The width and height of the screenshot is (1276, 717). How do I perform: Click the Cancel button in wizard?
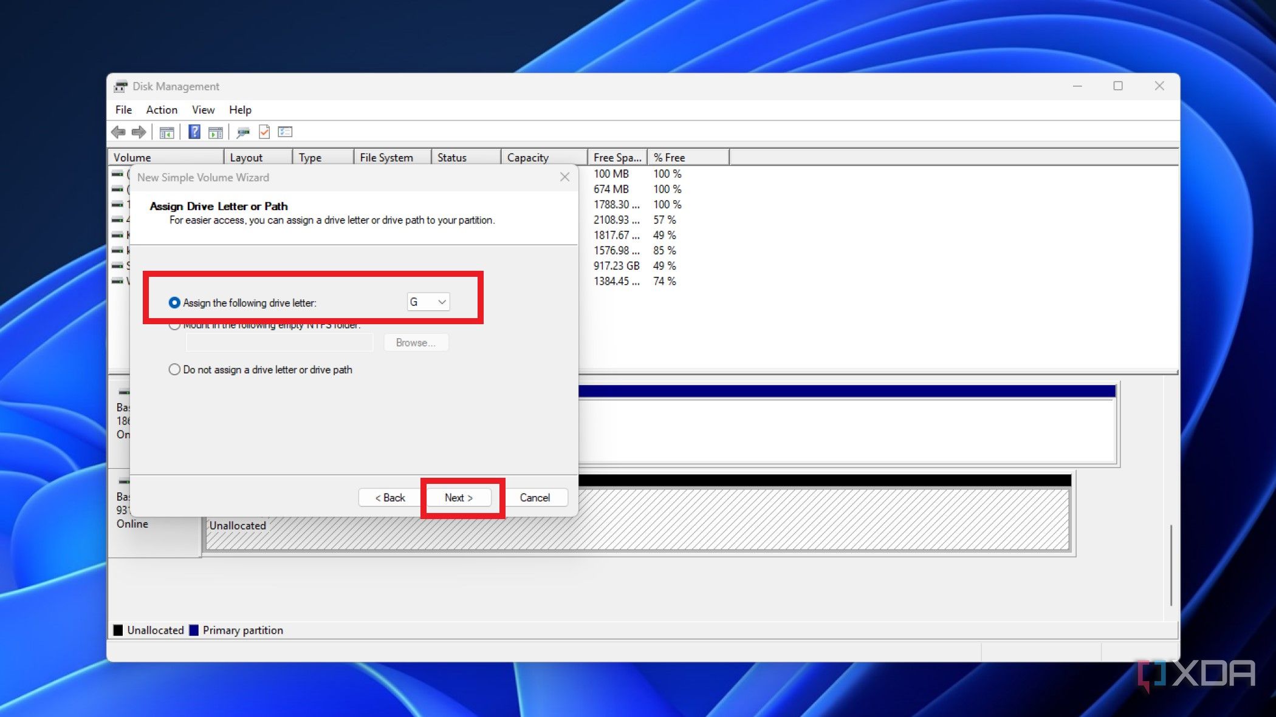click(535, 497)
